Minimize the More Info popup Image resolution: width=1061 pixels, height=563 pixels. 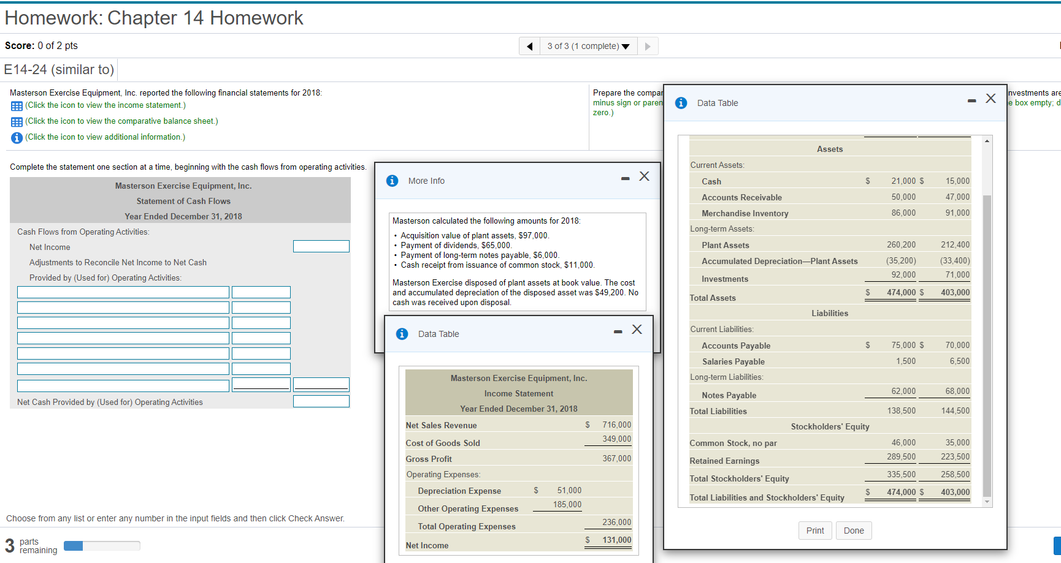coord(625,178)
